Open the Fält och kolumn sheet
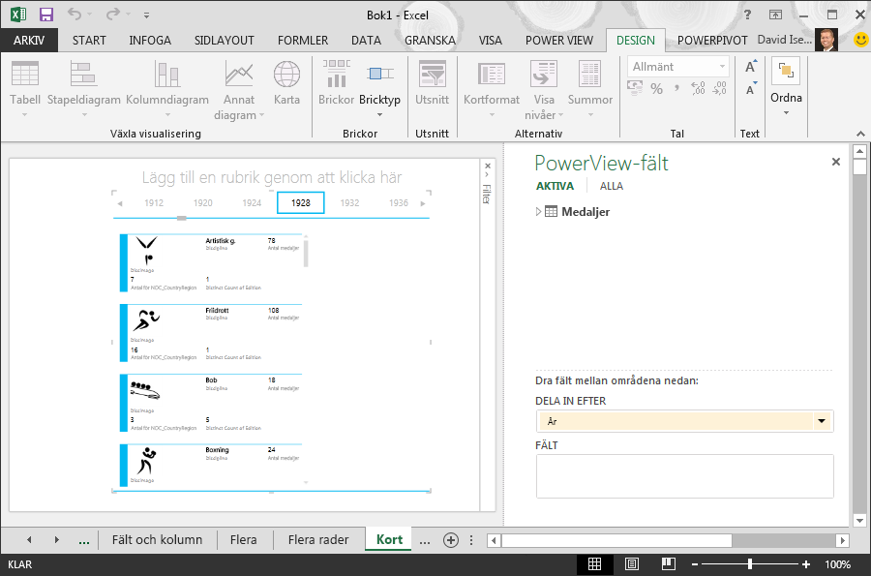This screenshot has height=576, width=871. pyautogui.click(x=157, y=539)
